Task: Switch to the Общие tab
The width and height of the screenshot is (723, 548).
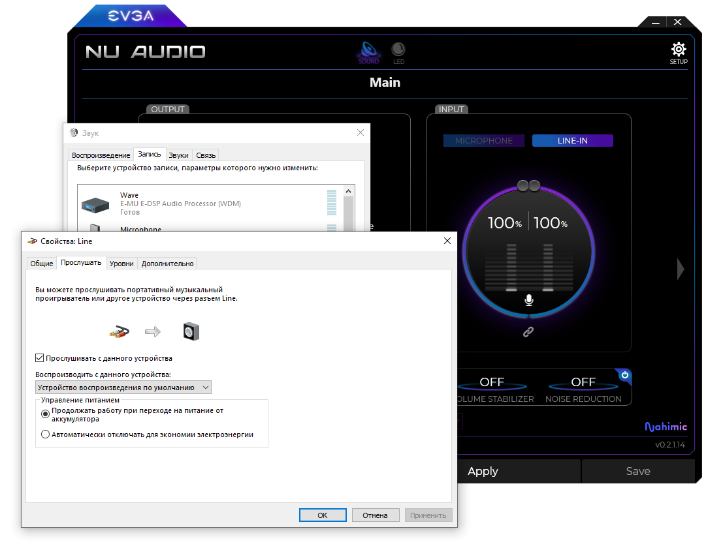Action: [42, 264]
